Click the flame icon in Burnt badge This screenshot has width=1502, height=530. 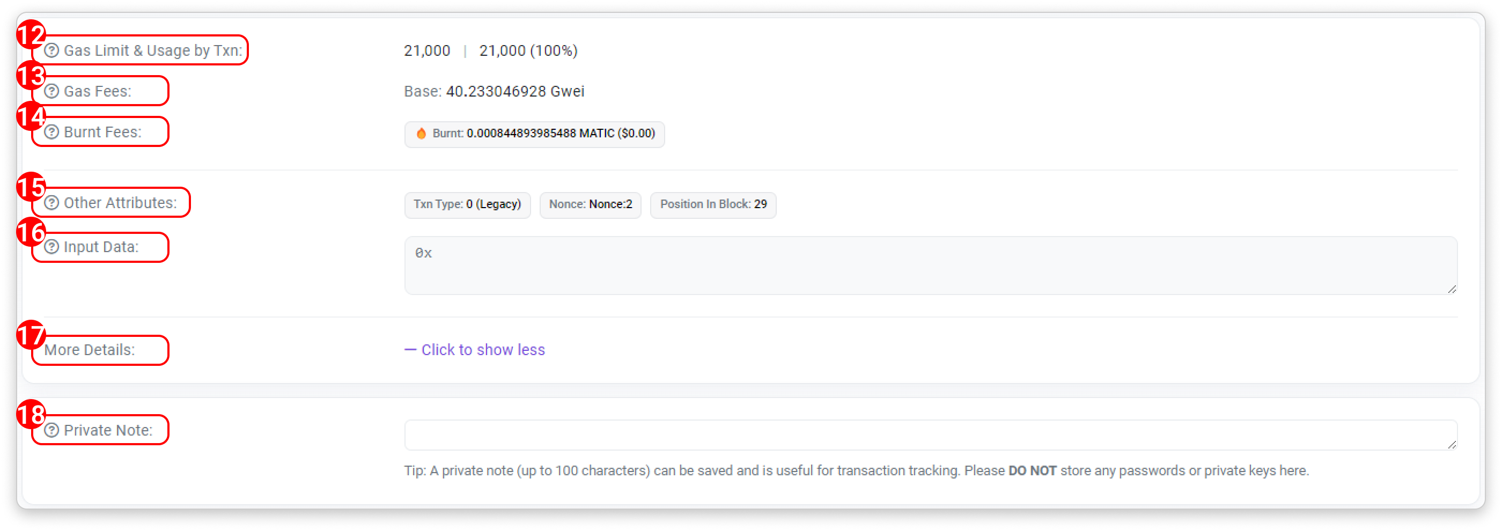421,134
